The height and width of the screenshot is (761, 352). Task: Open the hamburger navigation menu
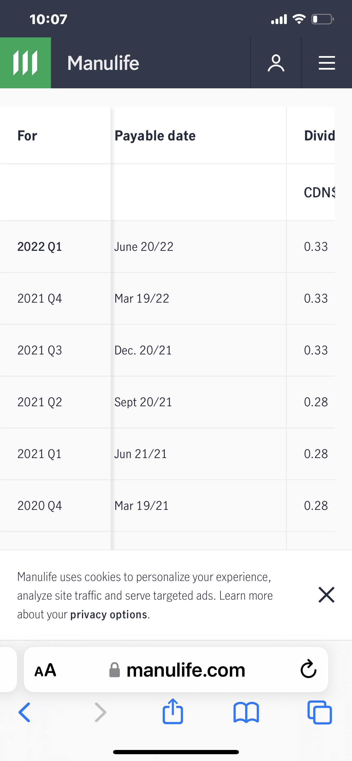point(326,63)
